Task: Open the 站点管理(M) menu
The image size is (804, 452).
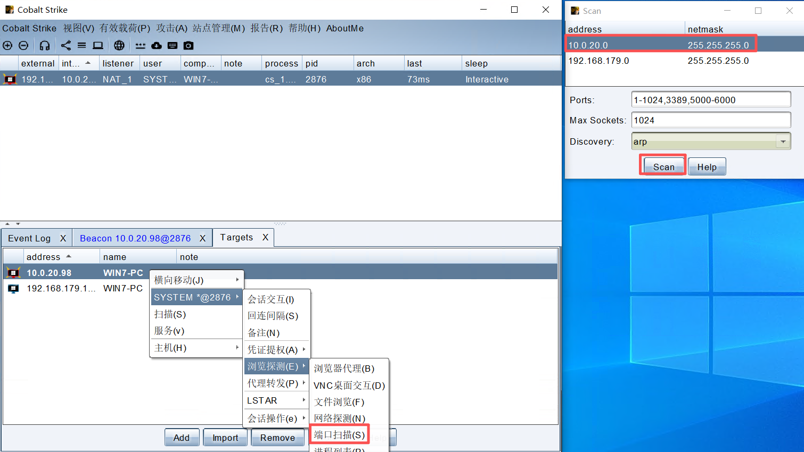Action: pos(219,28)
